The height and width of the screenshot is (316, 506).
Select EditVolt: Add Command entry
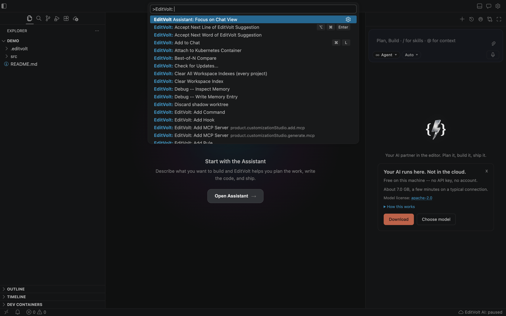pos(253,112)
